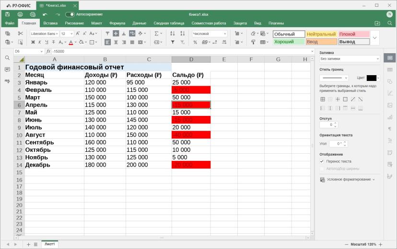The width and height of the screenshot is (397, 249).
Task: Open the name box dropdown for D6
Action: pos(42,51)
